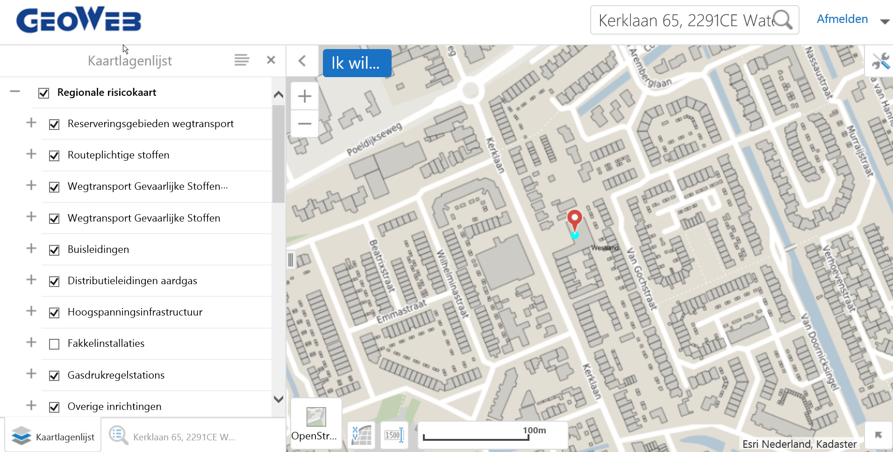Uncheck Gasdrukregelstations layer
The width and height of the screenshot is (893, 452).
tap(54, 375)
